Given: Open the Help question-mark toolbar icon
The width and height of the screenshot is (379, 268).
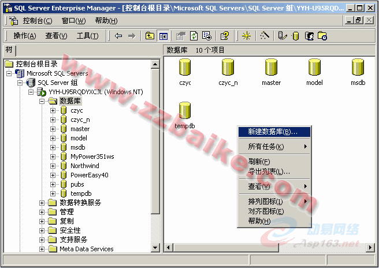Looking at the screenshot, I should [x=225, y=36].
